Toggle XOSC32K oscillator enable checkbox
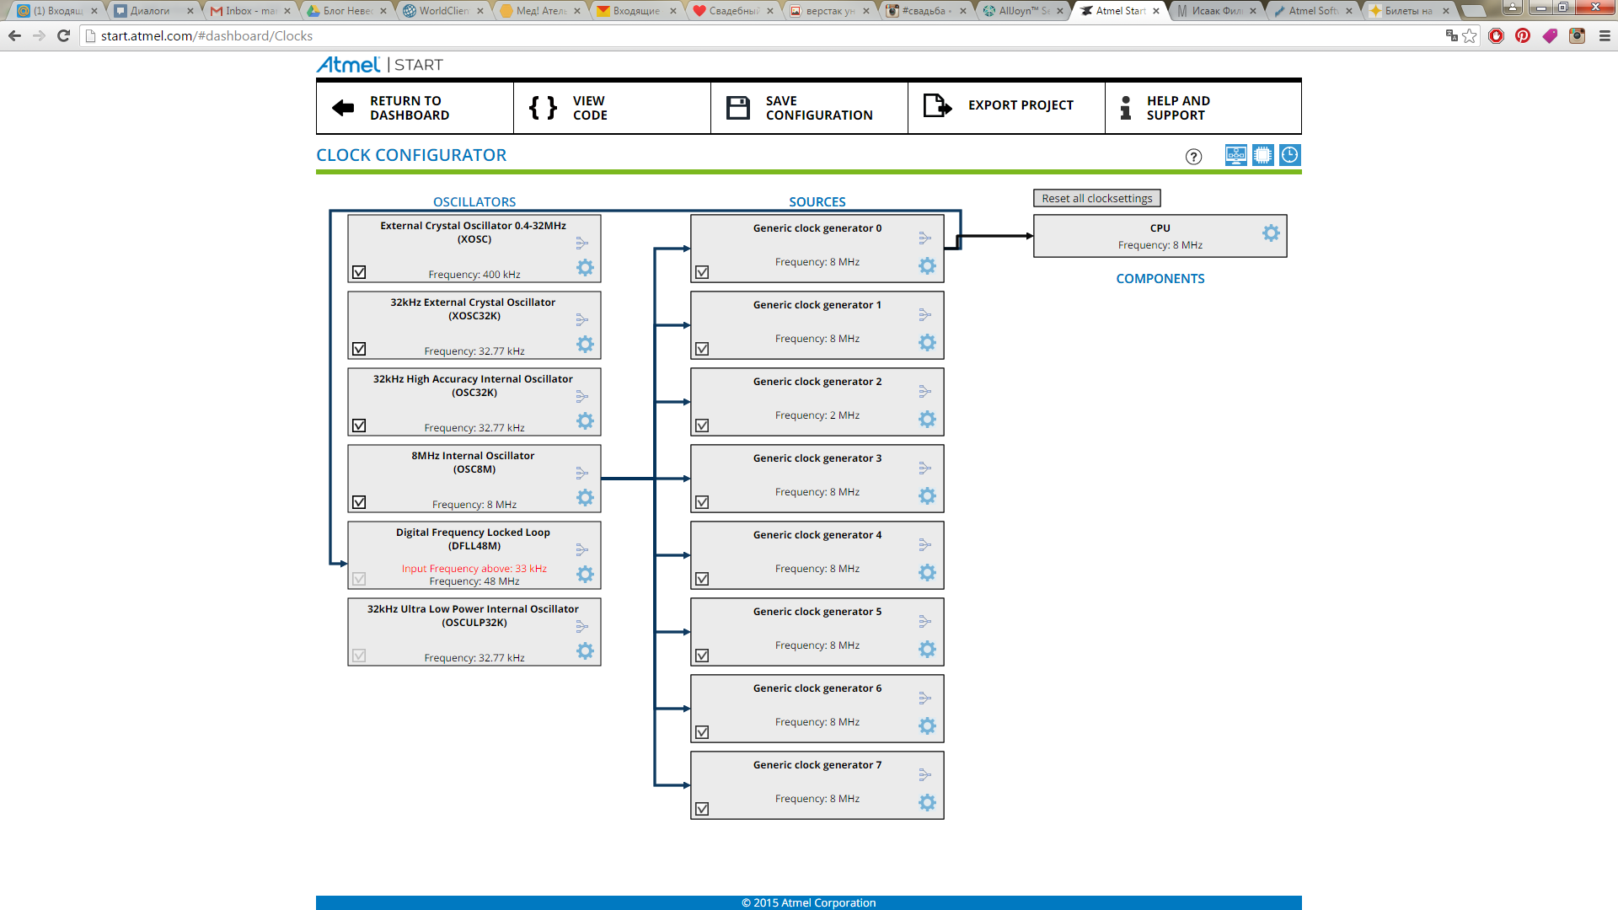Image resolution: width=1618 pixels, height=910 pixels. (x=359, y=349)
